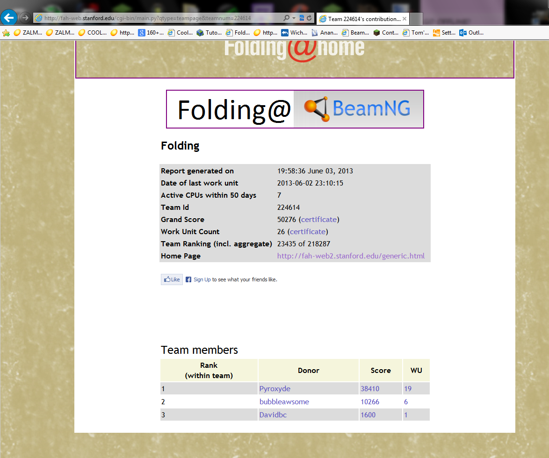Click the Donor column header

click(309, 370)
